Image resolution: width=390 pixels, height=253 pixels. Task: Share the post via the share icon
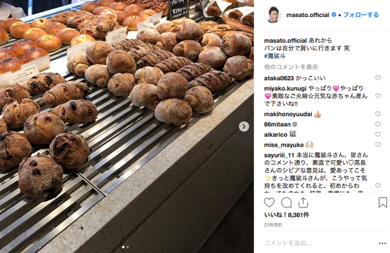click(303, 203)
